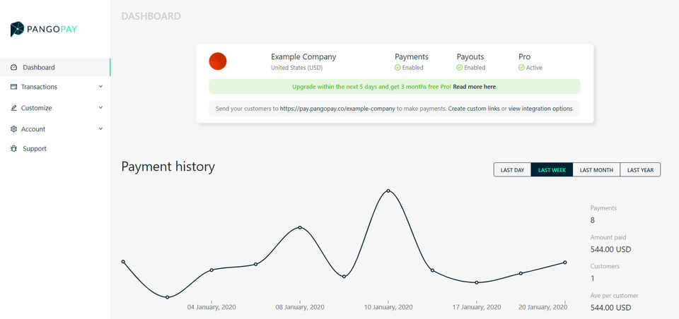Click the chart data point above 04 January
The height and width of the screenshot is (319, 679).
click(x=211, y=270)
